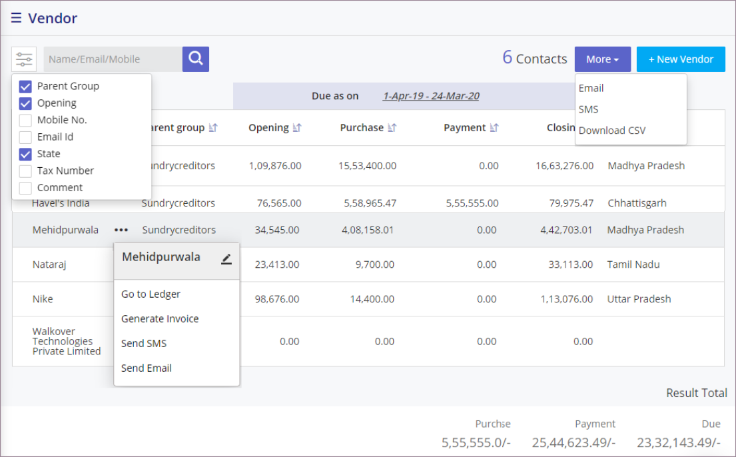
Task: Click the magnifier search button
Action: coord(196,59)
